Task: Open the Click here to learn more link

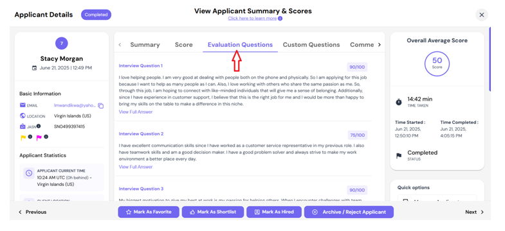Action: [x=252, y=19]
